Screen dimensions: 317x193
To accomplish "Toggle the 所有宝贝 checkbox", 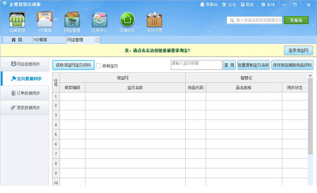I will click(98, 66).
